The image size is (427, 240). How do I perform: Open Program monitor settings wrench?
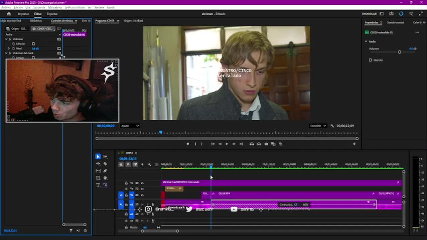pos(332,126)
